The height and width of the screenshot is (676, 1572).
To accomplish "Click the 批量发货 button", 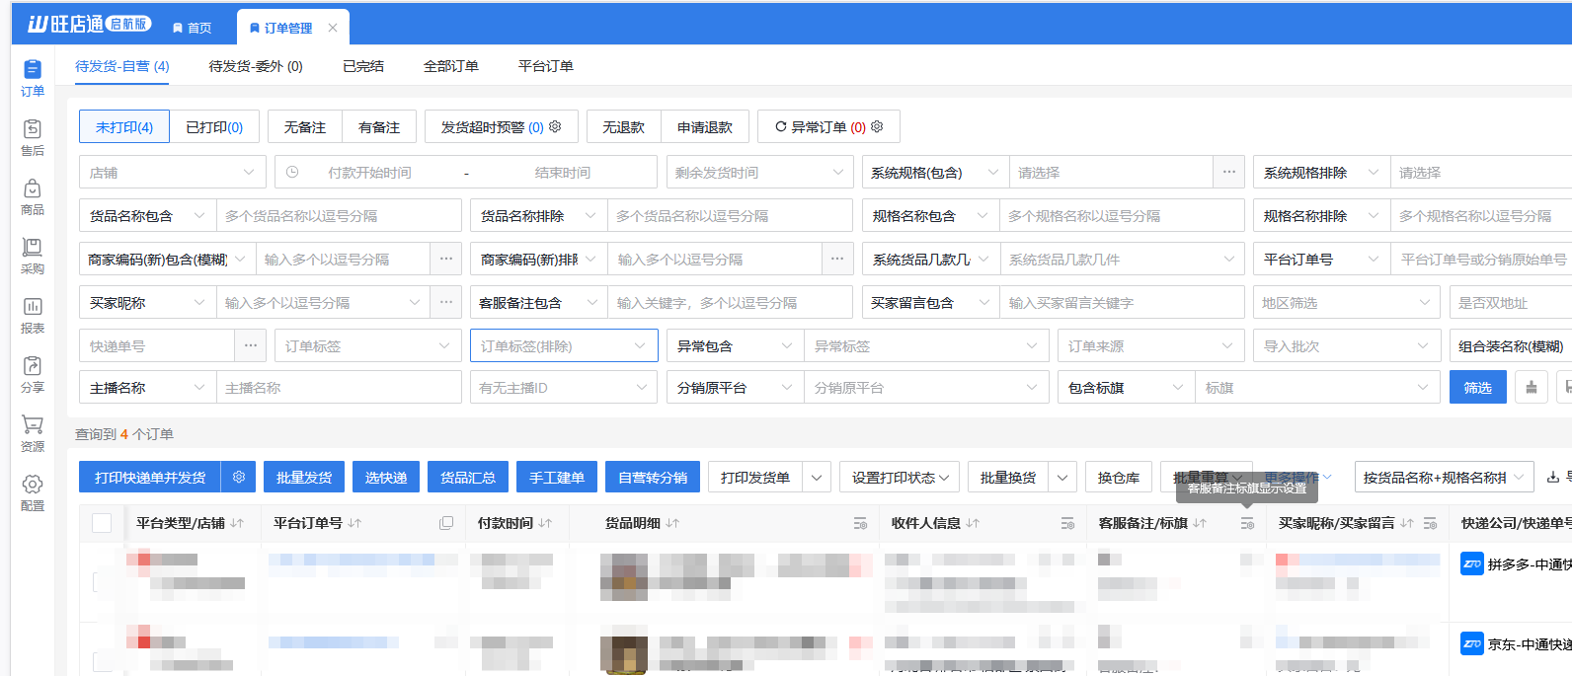I will [x=304, y=478].
